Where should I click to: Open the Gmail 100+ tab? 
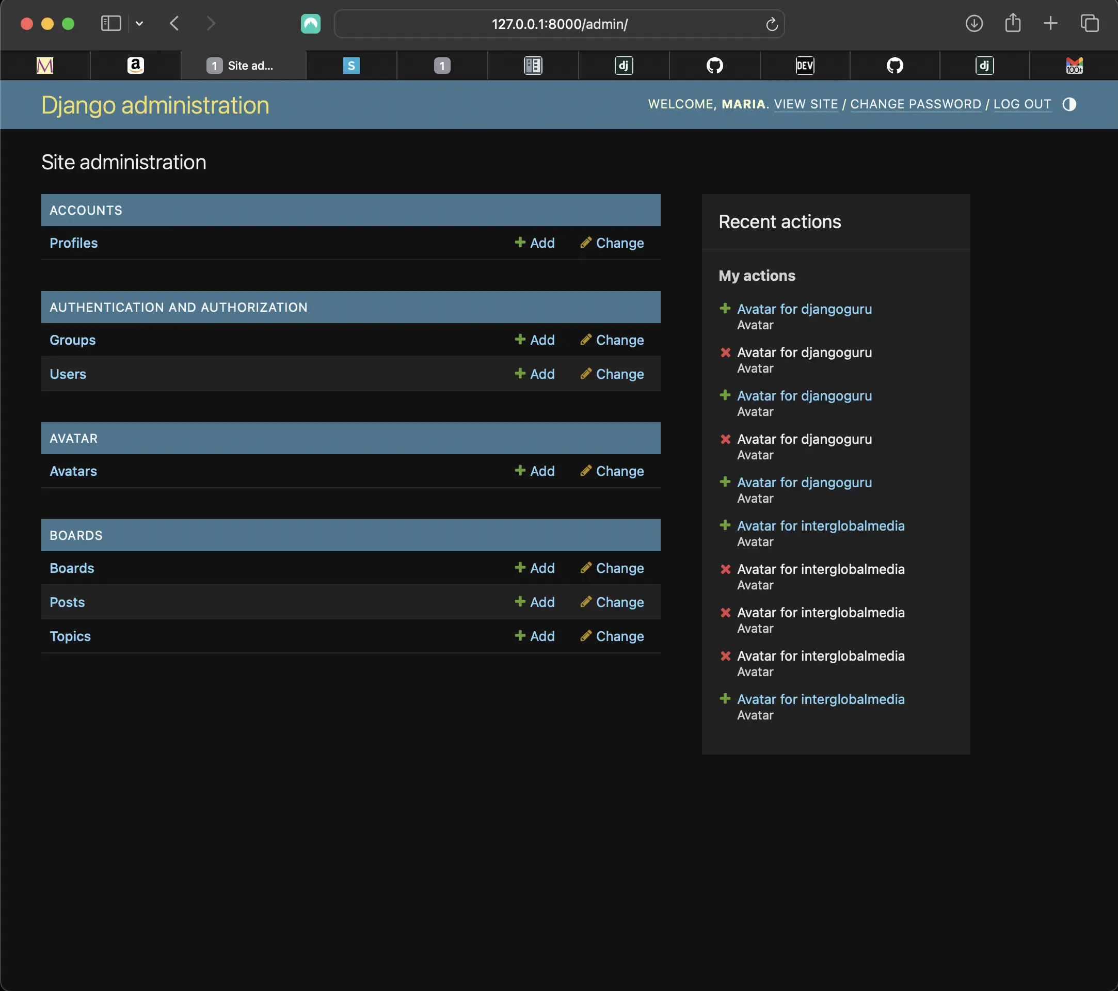click(x=1074, y=66)
